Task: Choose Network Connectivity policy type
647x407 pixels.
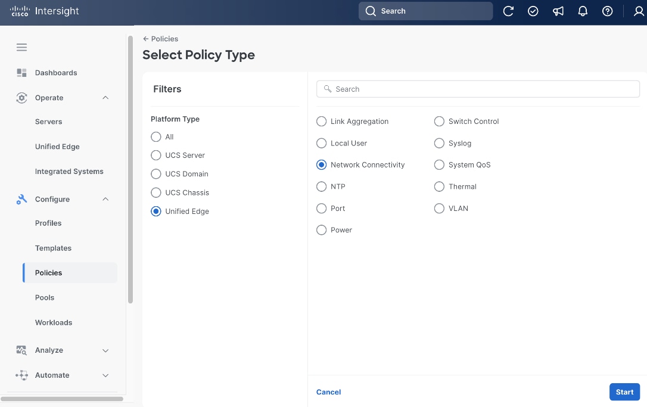Action: [322, 164]
